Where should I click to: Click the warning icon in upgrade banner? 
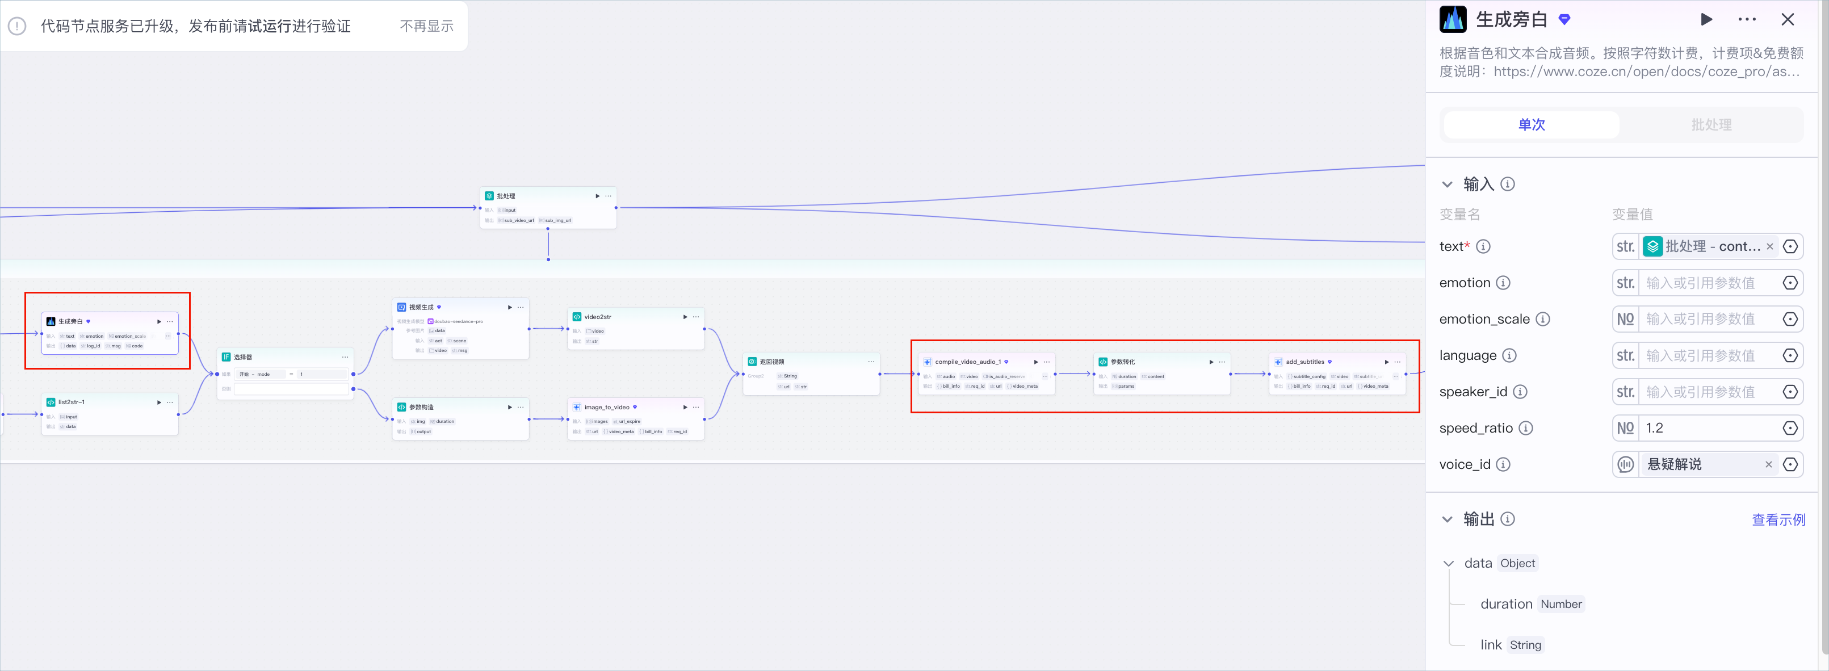17,26
